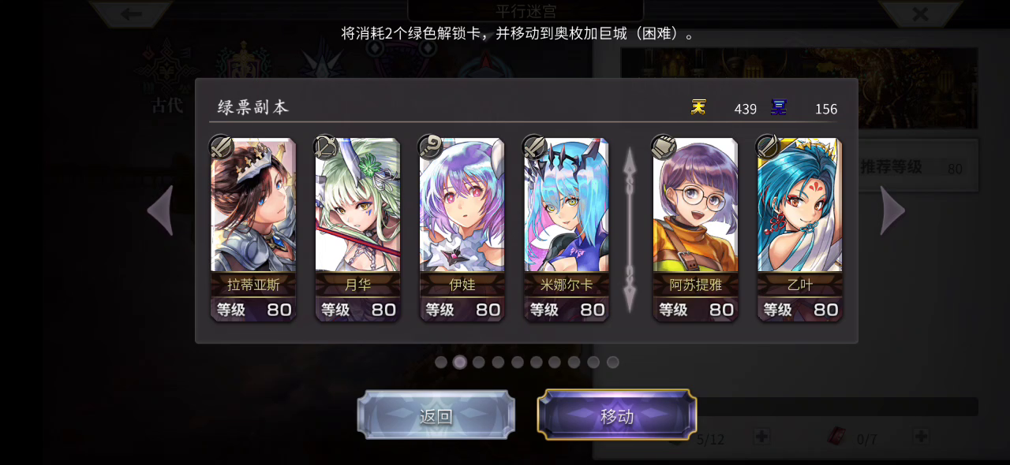Tap the staff weapon icon on 伊娃's card
This screenshot has height=465, width=1010.
coord(430,147)
